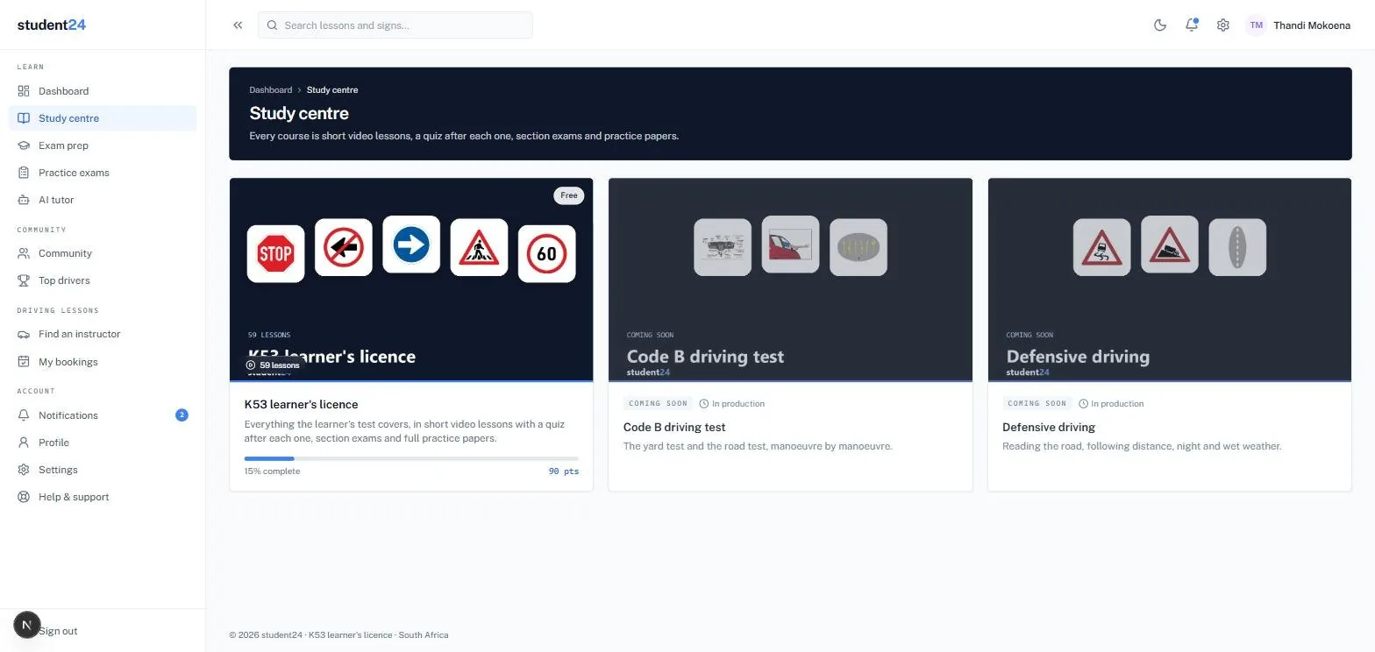This screenshot has height=652, width=1375.
Task: Click the pedestrian crossing warning sign
Action: 479,247
